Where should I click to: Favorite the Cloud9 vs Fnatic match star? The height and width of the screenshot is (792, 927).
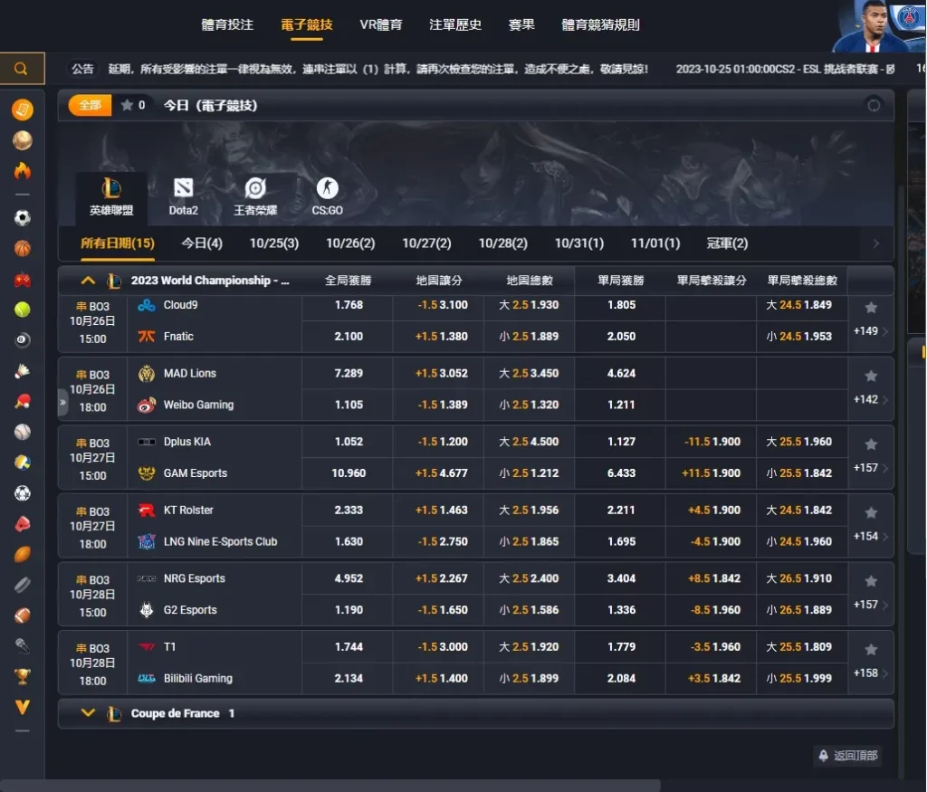pyautogui.click(x=870, y=307)
